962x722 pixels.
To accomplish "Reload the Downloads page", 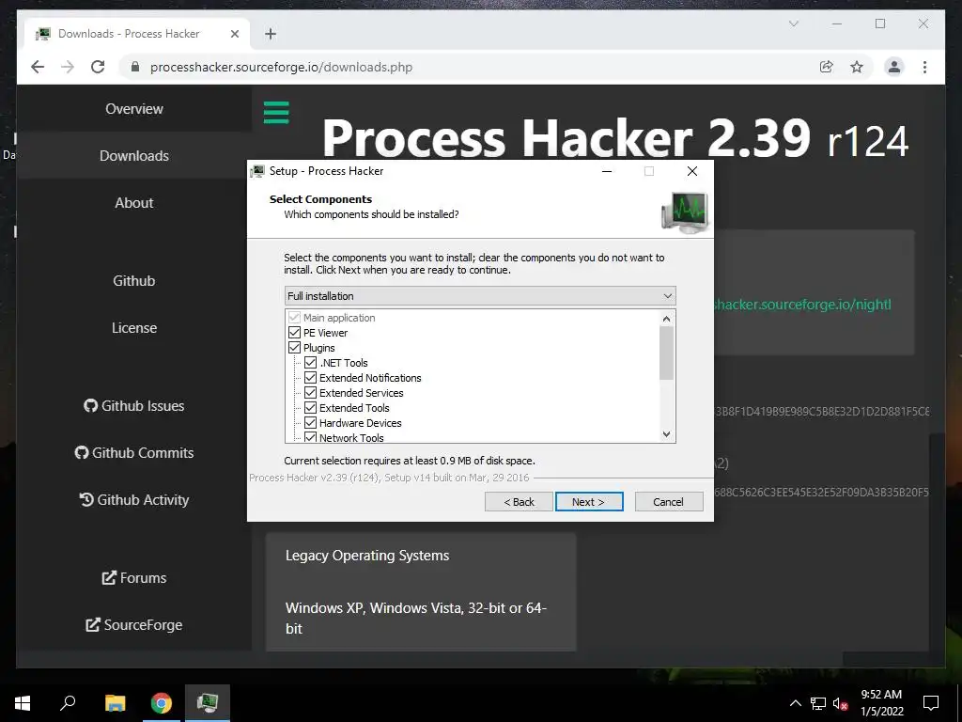I will pos(98,67).
